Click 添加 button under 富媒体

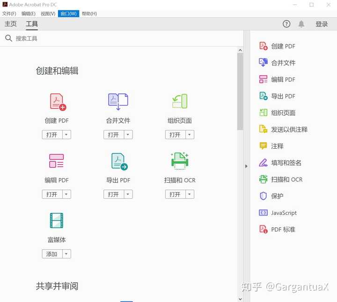(52, 254)
